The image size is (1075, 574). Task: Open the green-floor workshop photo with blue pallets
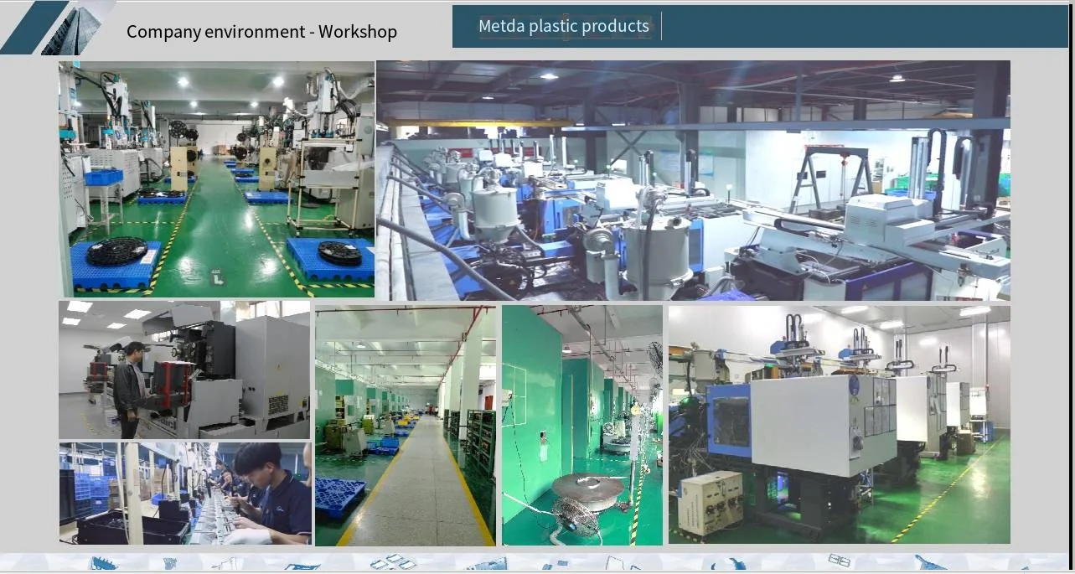(216, 179)
